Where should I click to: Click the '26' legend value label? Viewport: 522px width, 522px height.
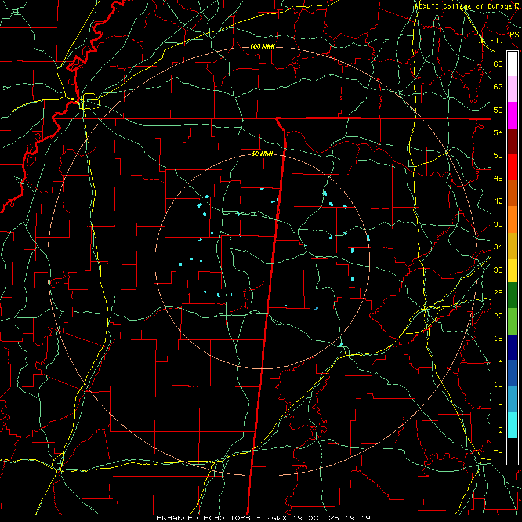pyautogui.click(x=498, y=293)
